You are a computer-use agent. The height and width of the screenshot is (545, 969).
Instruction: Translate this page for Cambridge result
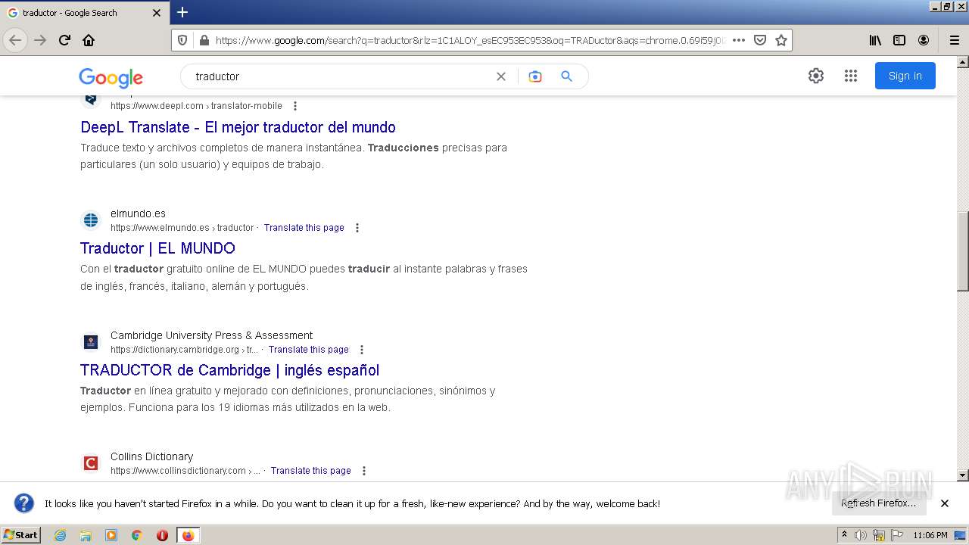(309, 350)
